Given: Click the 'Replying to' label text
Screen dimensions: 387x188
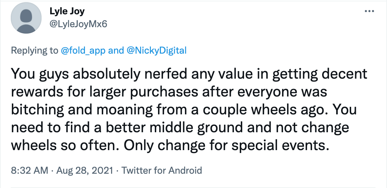Looking at the screenshot, I should pyautogui.click(x=34, y=50).
